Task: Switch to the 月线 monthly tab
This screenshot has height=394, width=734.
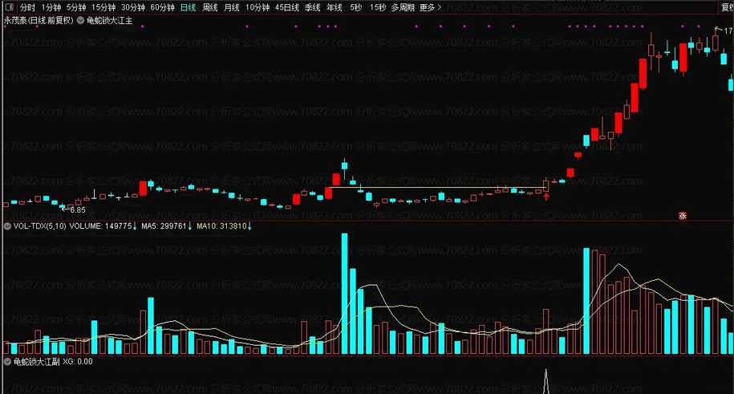Action: tap(232, 7)
